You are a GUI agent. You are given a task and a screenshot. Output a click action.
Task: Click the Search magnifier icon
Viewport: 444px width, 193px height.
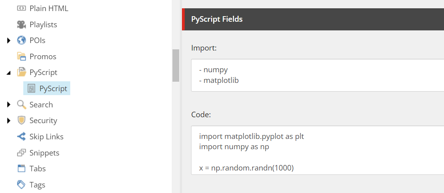tap(22, 105)
